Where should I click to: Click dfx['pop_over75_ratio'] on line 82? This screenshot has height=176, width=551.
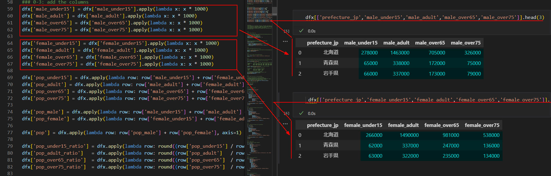click(x=54, y=167)
